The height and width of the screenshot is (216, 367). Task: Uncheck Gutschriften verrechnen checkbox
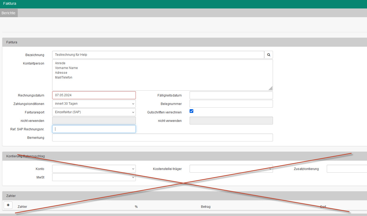191,111
